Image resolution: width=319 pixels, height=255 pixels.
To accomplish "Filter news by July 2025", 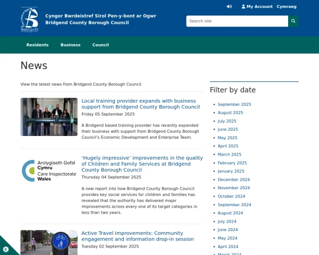I will 227,121.
